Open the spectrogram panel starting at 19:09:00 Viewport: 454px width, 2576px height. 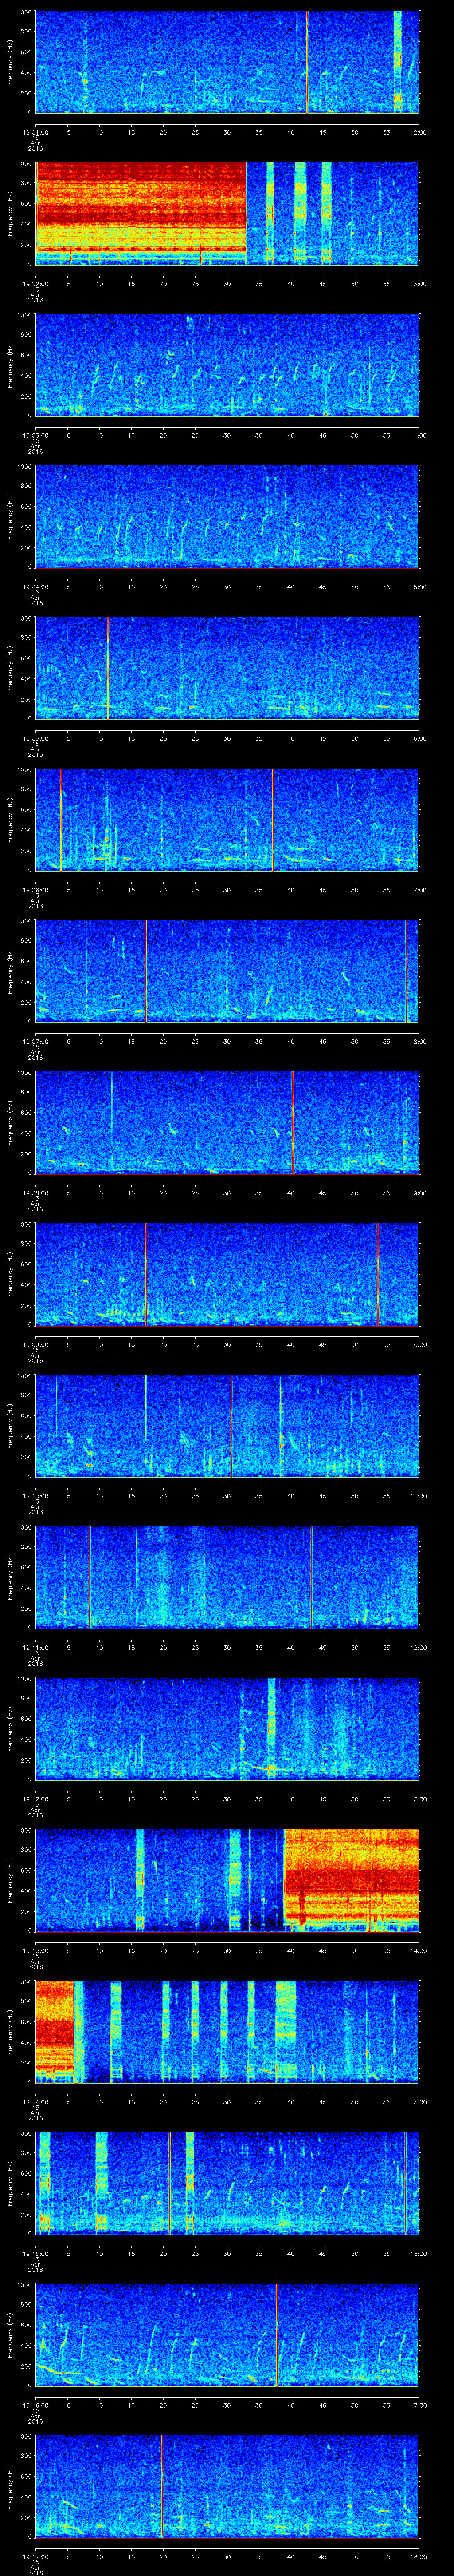(227, 1274)
